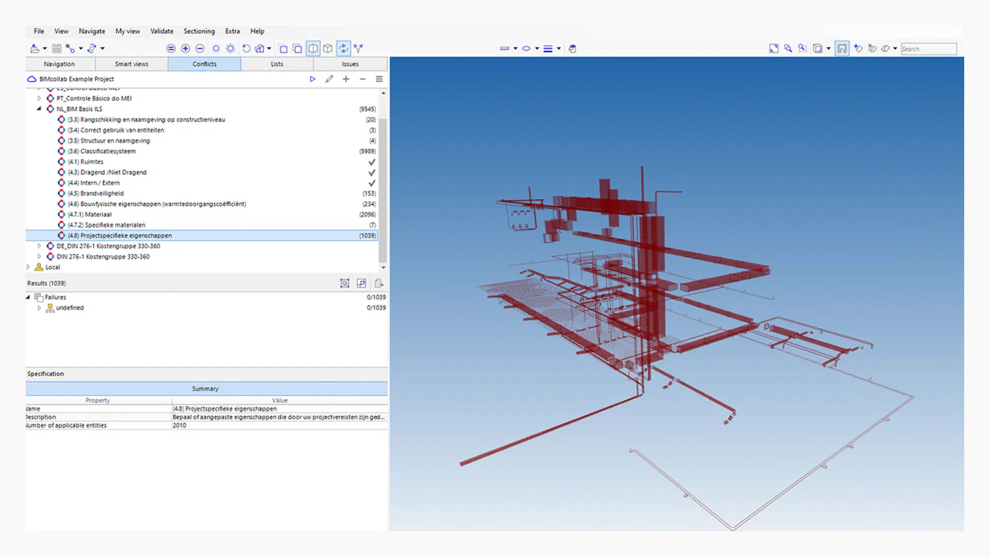Click the export results icon beside Results

click(x=378, y=283)
